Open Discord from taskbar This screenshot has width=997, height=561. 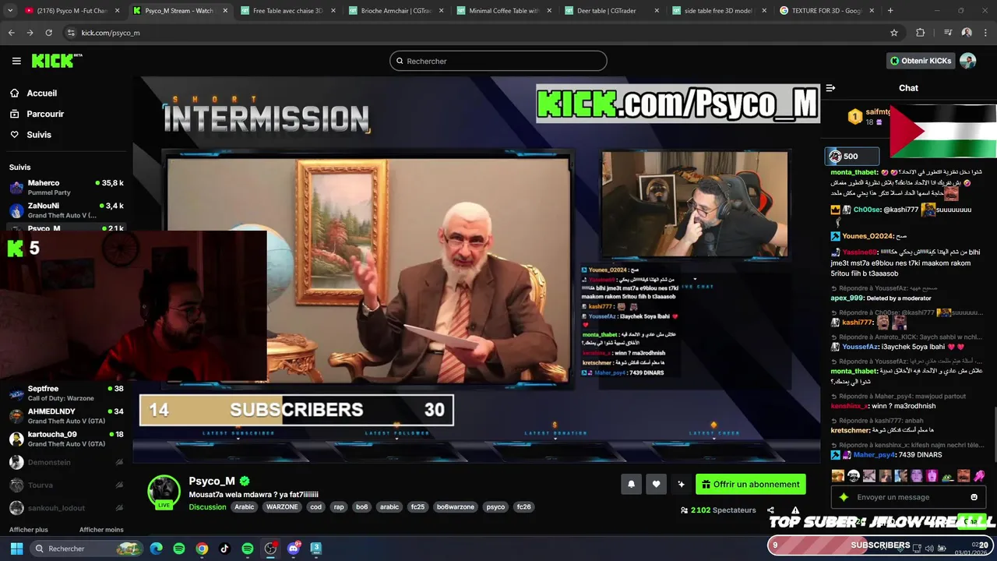click(x=293, y=549)
